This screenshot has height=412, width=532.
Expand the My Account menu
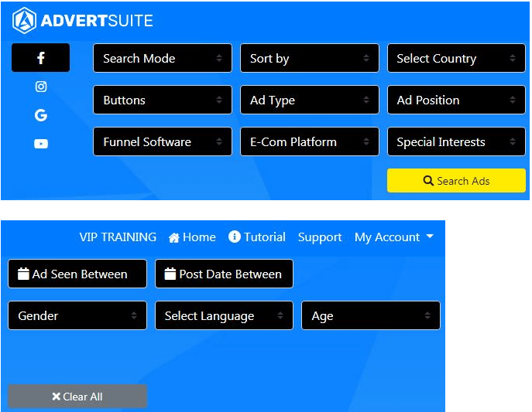click(x=394, y=237)
